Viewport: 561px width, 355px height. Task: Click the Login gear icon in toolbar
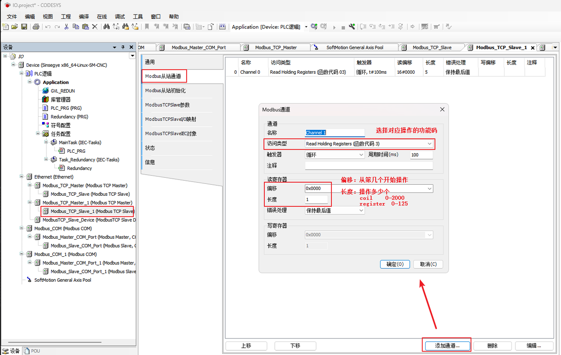[314, 27]
